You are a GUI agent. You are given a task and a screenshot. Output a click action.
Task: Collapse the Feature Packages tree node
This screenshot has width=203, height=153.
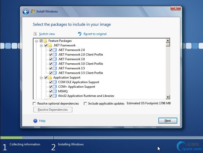[37, 41]
